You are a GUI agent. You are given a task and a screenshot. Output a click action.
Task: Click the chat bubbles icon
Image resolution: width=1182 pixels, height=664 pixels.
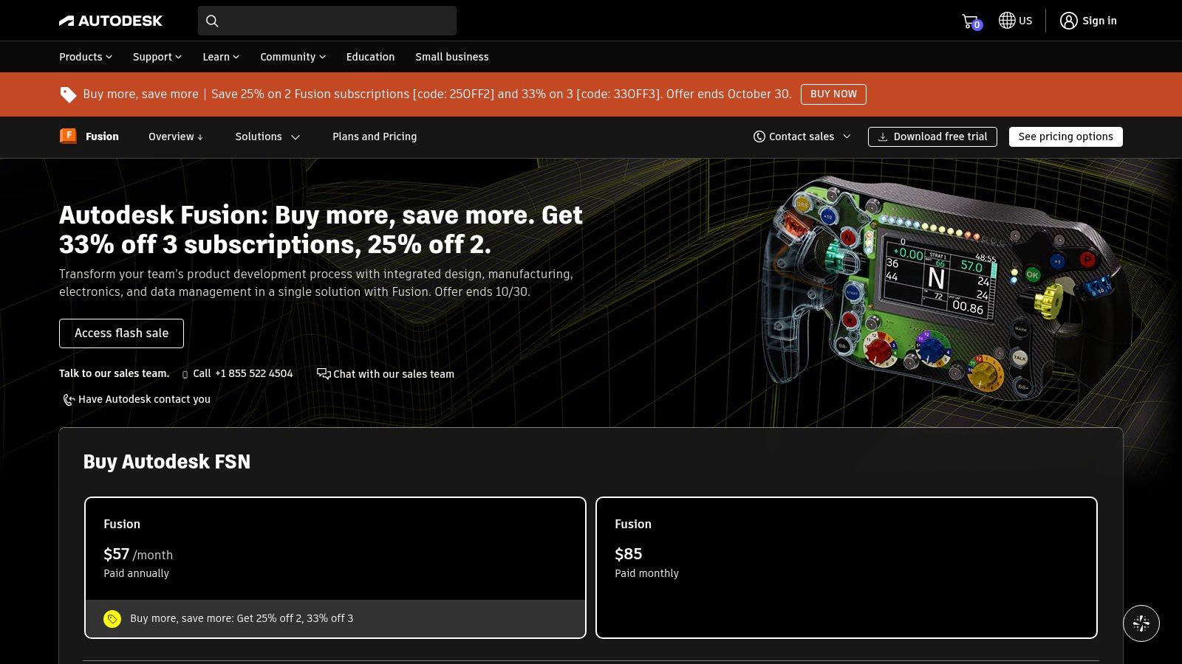pos(324,373)
